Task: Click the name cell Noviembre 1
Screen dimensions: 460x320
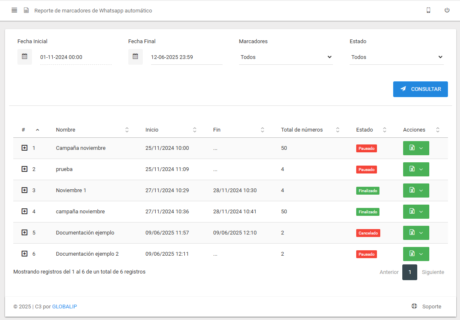Action: 71,191
